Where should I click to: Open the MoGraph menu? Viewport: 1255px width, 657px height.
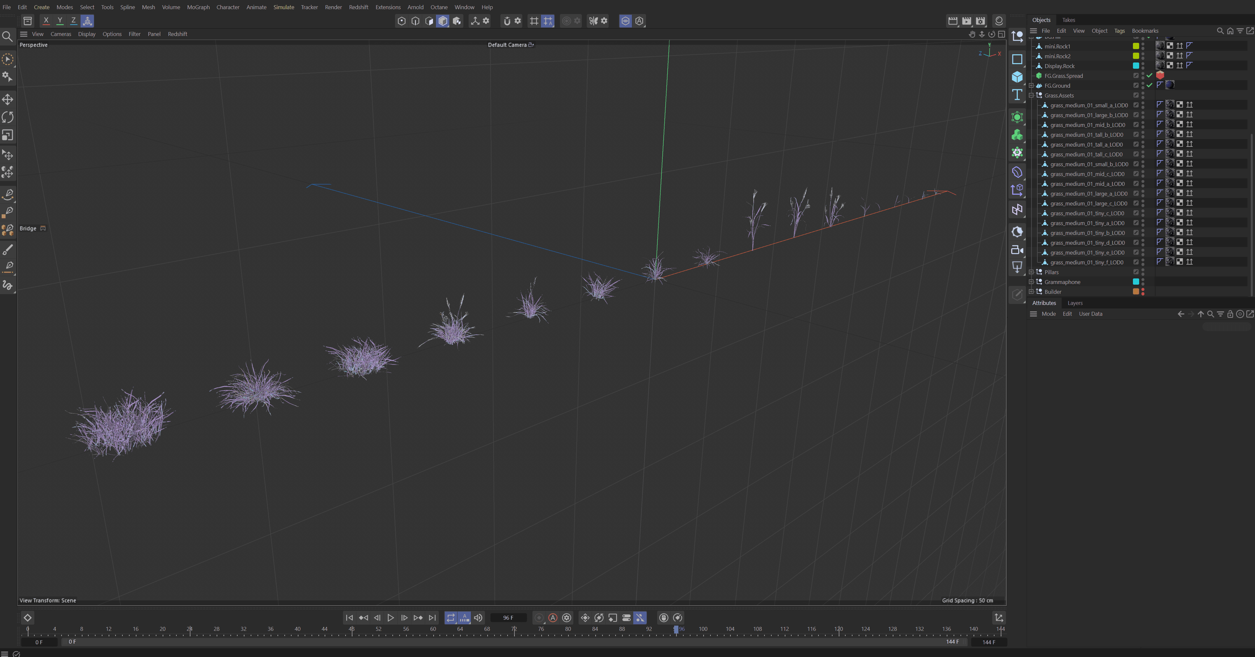click(x=198, y=7)
